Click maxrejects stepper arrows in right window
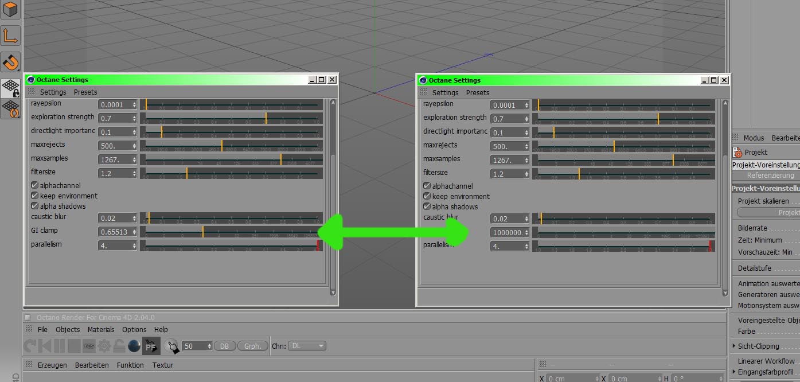 tap(526, 146)
